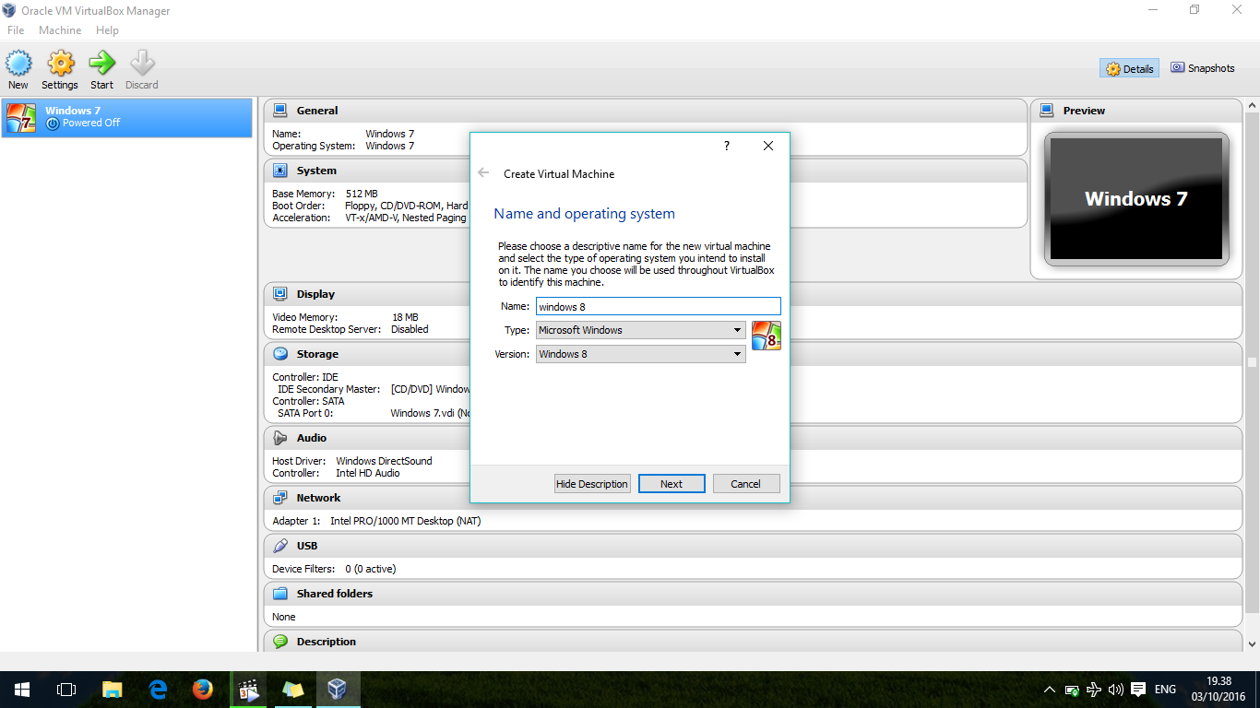Screen dimensions: 1260x708
Task: Open the Help menu
Action: tap(107, 30)
